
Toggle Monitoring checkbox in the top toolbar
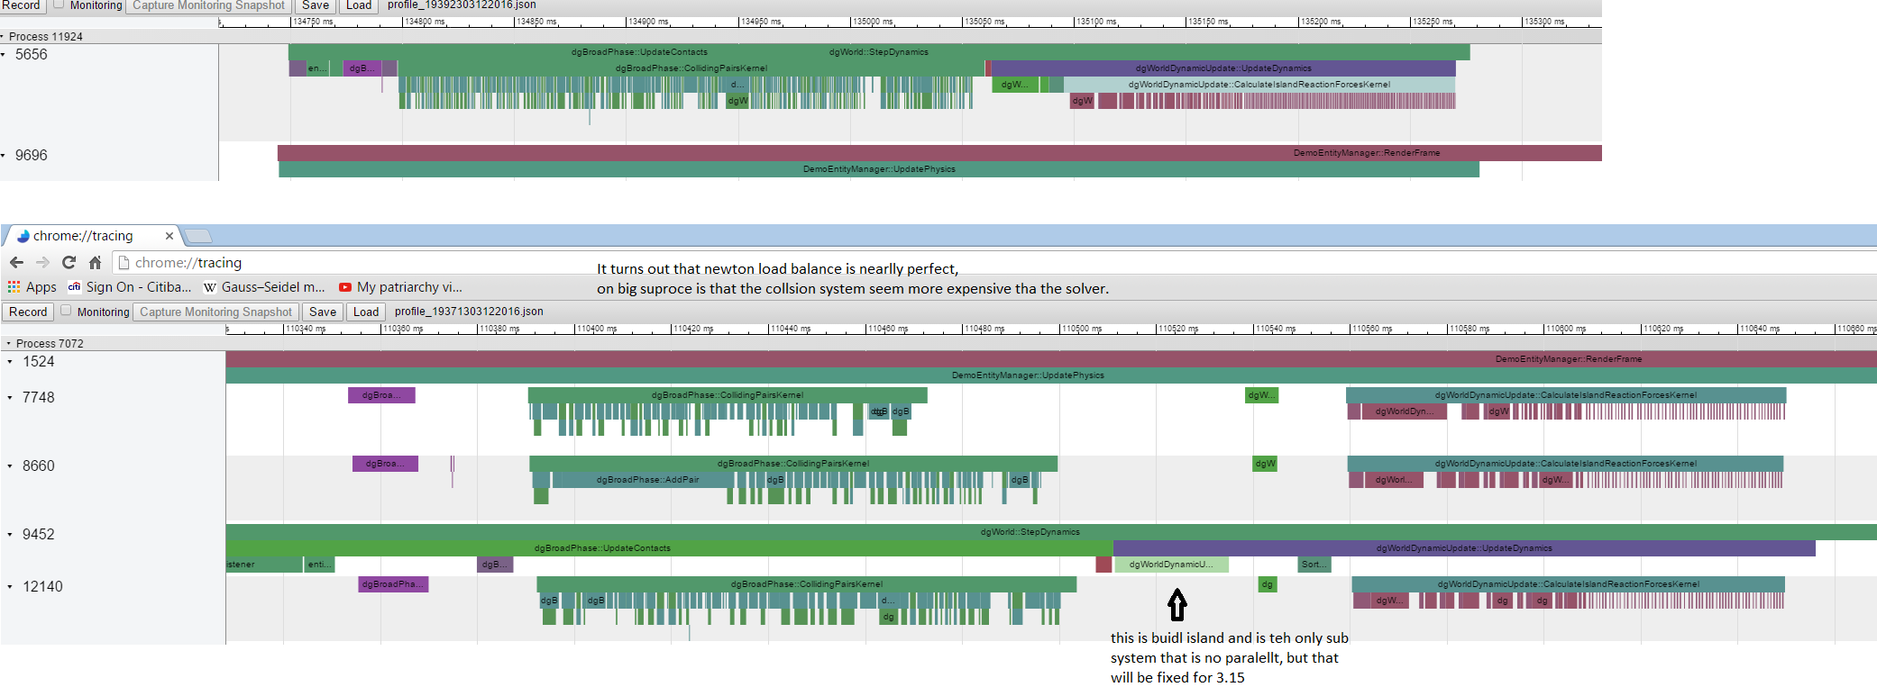(59, 5)
